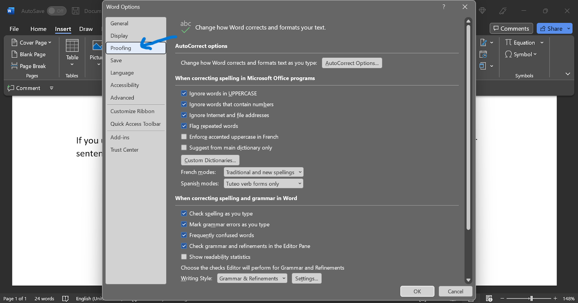Switch to the Draw ribbon tab

86,29
